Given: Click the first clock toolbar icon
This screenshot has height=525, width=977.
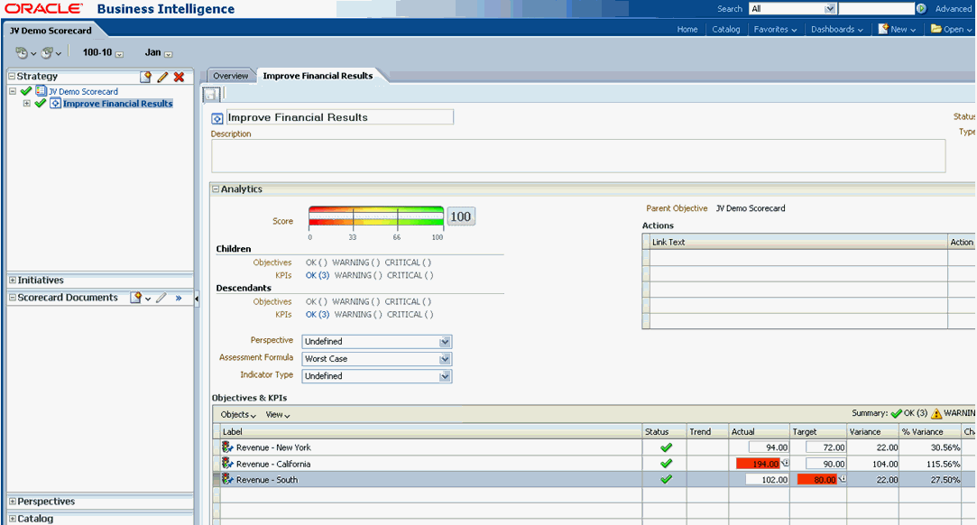Looking at the screenshot, I should [x=21, y=53].
